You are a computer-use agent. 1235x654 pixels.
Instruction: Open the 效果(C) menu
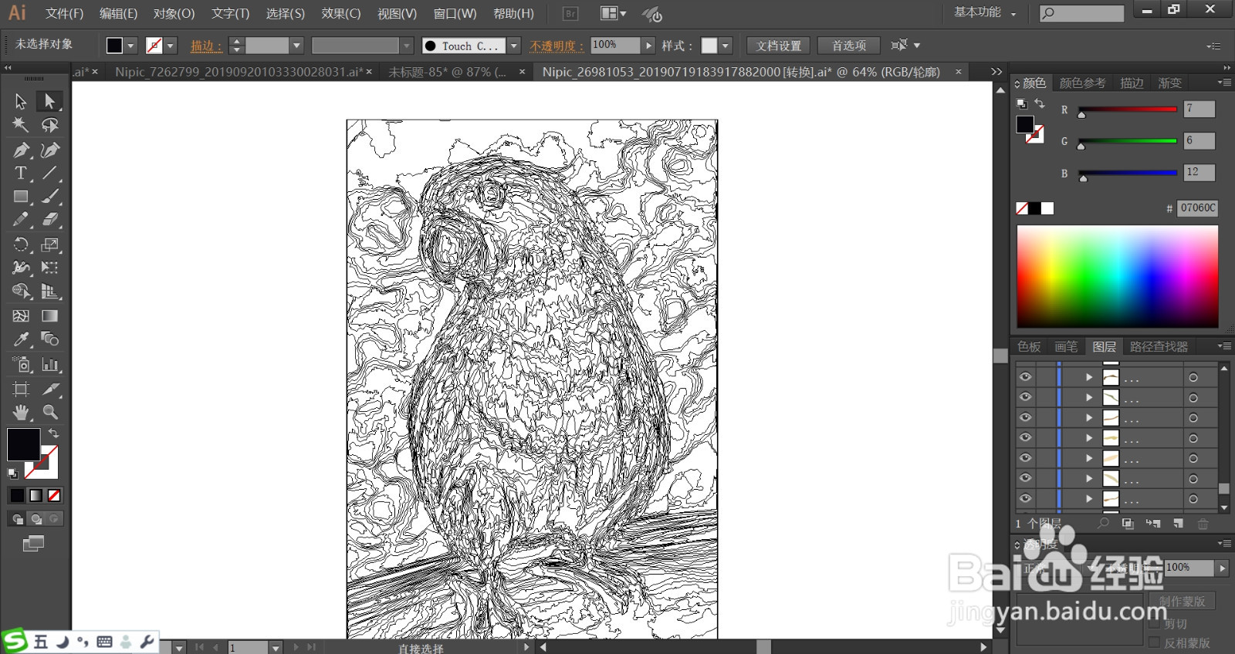pyautogui.click(x=341, y=13)
